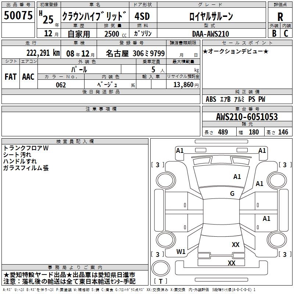This screenshot has width=294, height=294.
Task: Select inspector note ガラスフィルム張
Action: (x=26, y=168)
